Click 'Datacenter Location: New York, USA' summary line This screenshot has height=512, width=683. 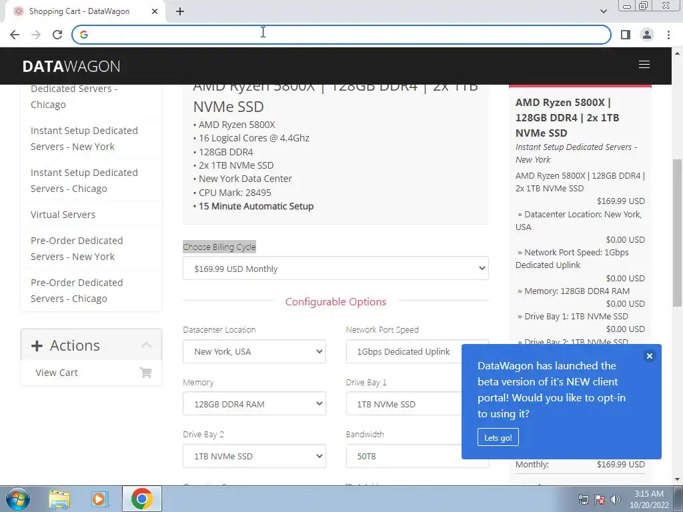(x=578, y=220)
